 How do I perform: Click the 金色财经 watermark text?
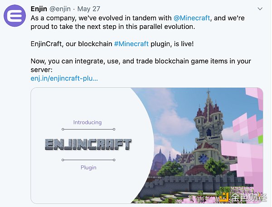click(x=250, y=197)
